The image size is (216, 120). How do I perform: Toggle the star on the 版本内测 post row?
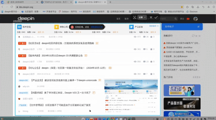[151, 62]
